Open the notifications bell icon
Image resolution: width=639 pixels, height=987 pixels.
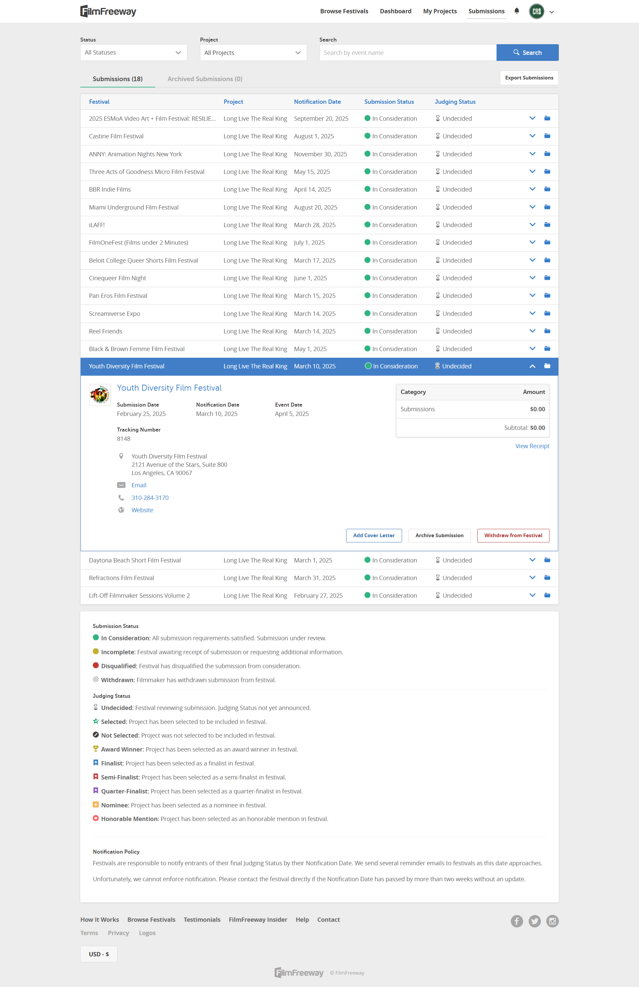[517, 11]
